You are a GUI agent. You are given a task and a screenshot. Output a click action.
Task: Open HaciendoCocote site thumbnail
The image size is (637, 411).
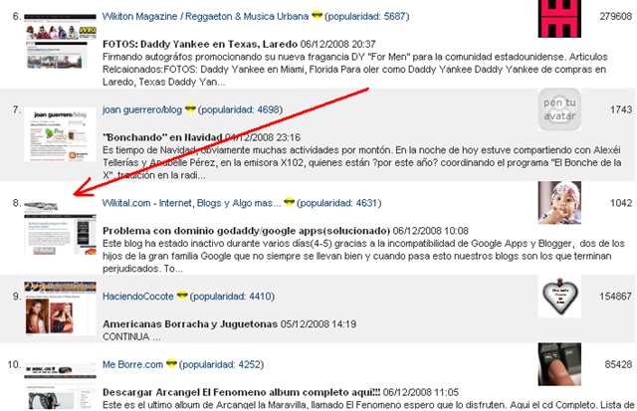(60, 308)
